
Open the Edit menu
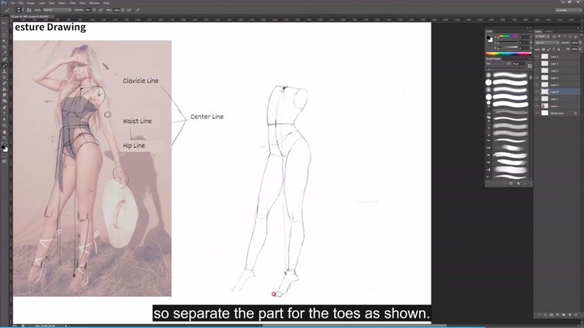tap(21, 3)
